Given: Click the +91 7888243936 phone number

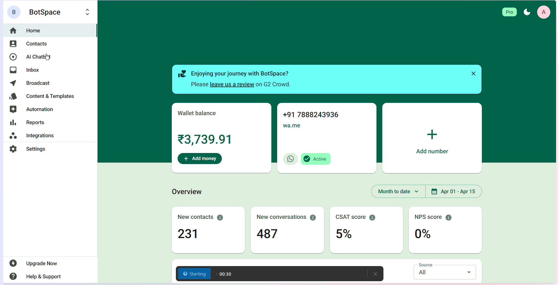Looking at the screenshot, I should point(311,115).
